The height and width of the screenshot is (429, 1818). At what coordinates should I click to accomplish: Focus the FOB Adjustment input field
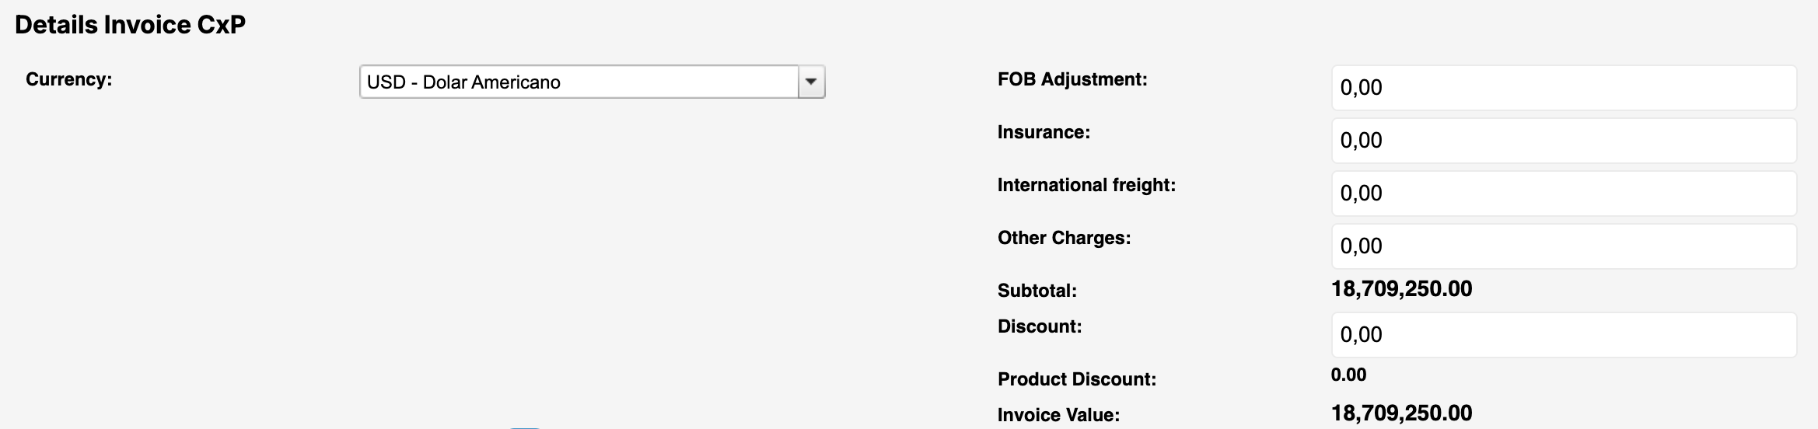pos(1563,88)
